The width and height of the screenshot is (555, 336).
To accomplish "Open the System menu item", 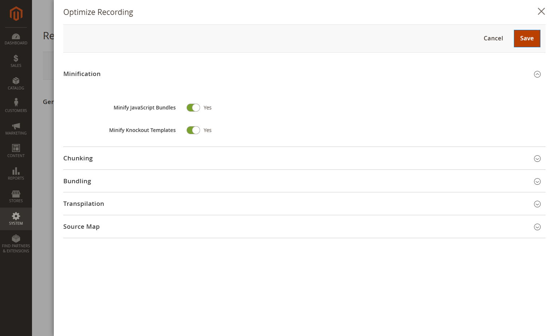I will 16,219.
